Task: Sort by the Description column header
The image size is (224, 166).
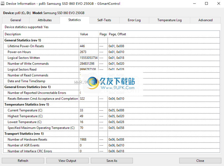Action: point(41,34)
